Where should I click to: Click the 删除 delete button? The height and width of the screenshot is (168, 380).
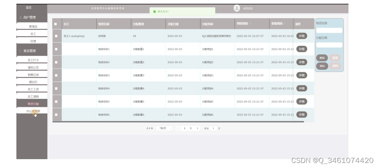pos(335,66)
